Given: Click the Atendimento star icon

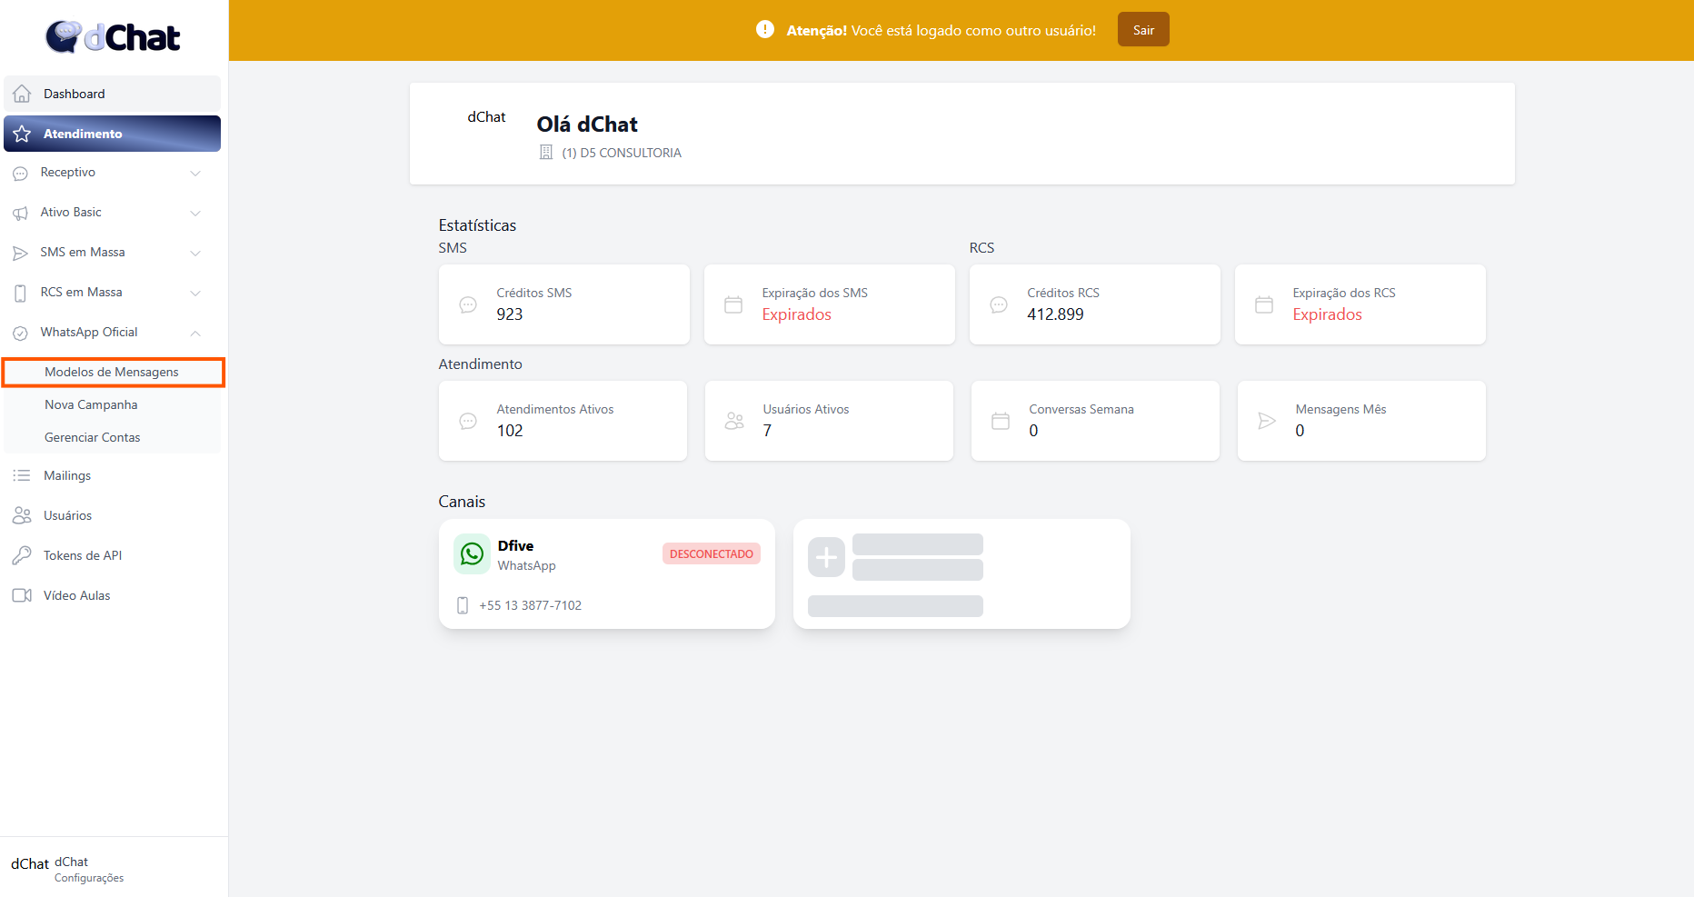Looking at the screenshot, I should [x=23, y=134].
